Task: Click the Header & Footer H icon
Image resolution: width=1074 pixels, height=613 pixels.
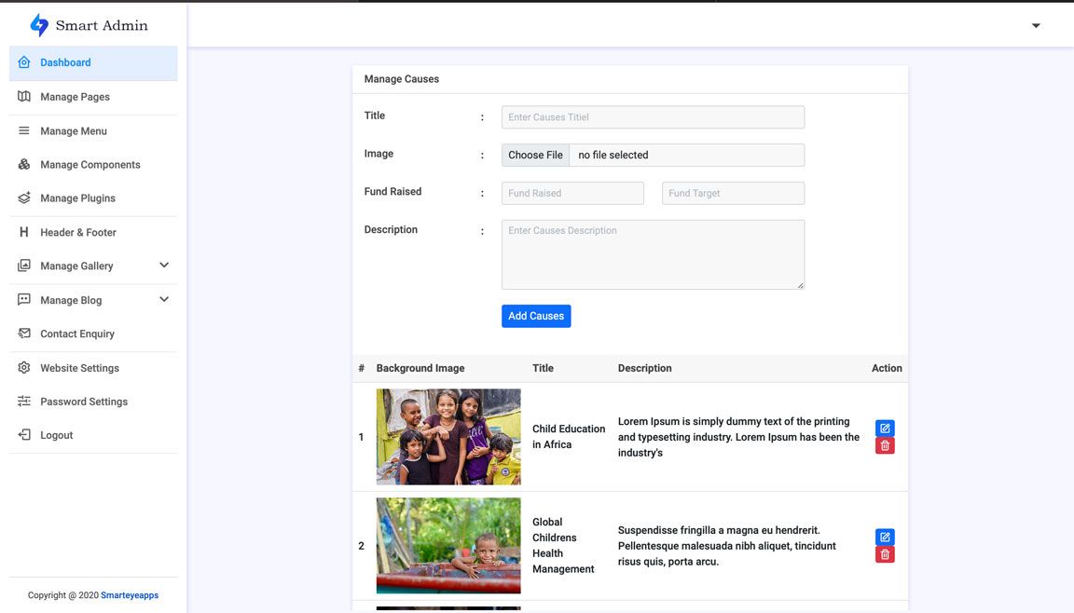Action: point(24,232)
